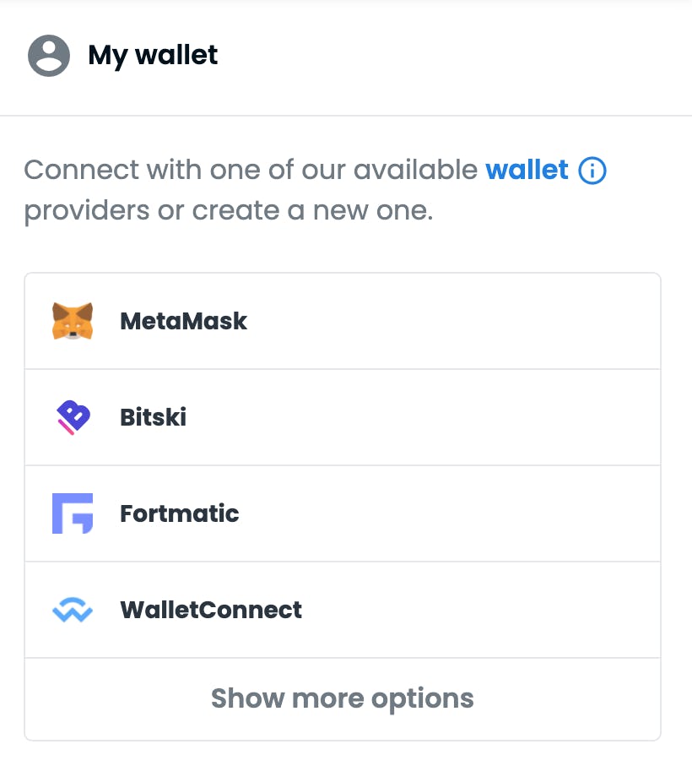Click the user profile avatar icon
The height and width of the screenshot is (782, 692).
(48, 55)
